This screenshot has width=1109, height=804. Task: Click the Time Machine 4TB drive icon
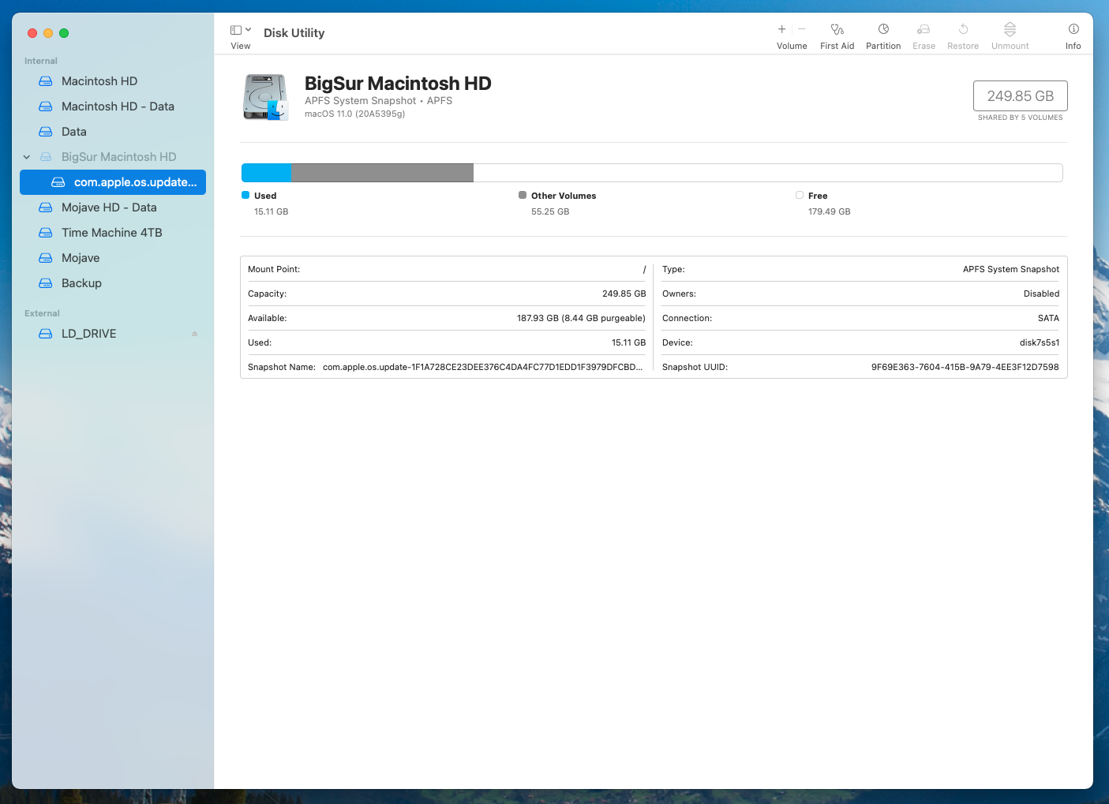46,233
